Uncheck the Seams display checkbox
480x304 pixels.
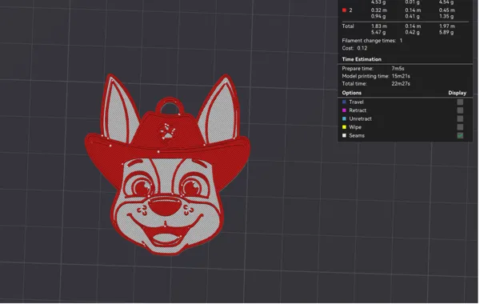pos(461,136)
